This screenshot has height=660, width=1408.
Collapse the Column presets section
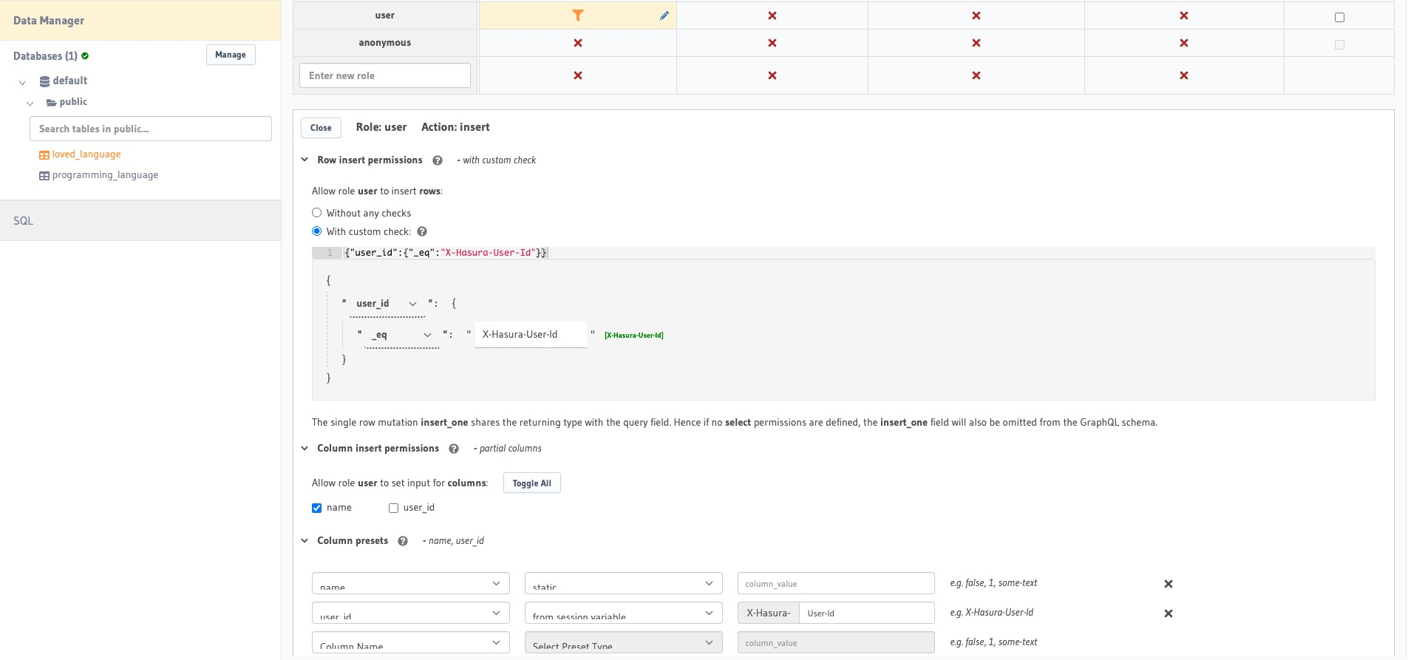coord(305,540)
